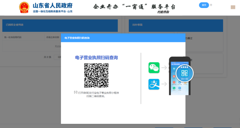Open the page size dropdown beside 共 0 条
This screenshot has width=240, height=128.
point(58,57)
